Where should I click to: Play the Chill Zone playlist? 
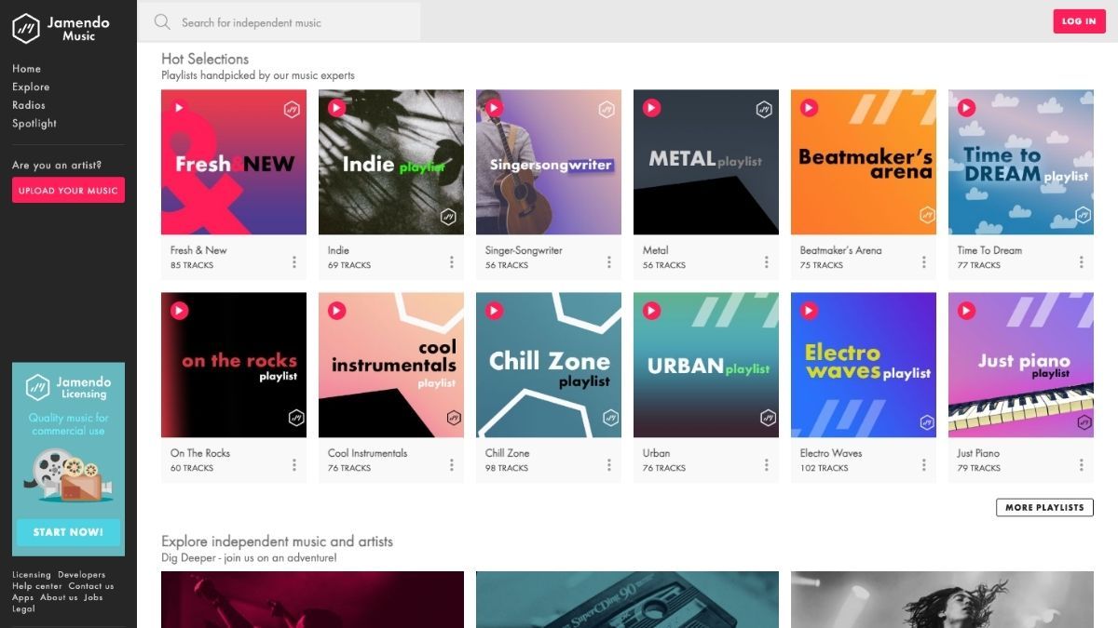coord(494,311)
